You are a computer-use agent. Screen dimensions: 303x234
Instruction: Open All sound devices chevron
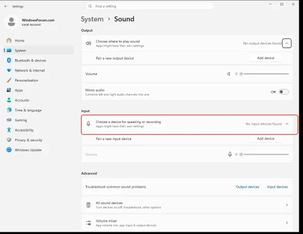click(287, 205)
